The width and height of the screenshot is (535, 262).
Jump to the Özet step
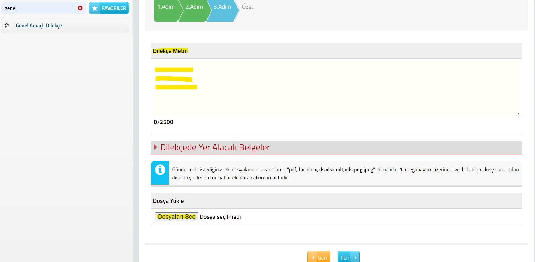tap(247, 7)
